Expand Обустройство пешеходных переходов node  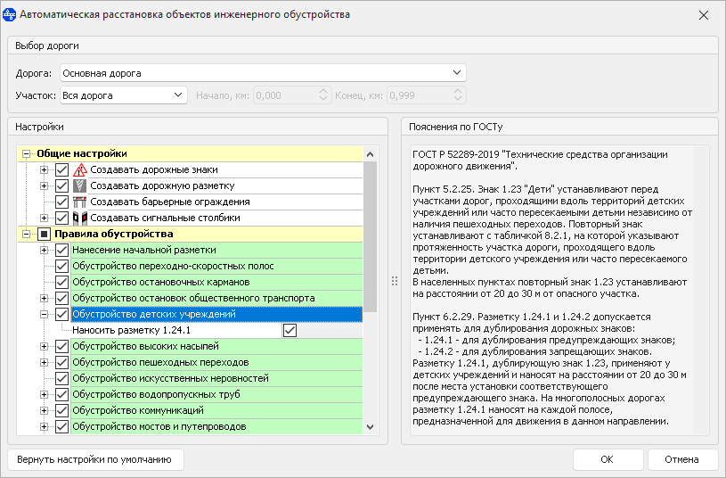point(44,363)
